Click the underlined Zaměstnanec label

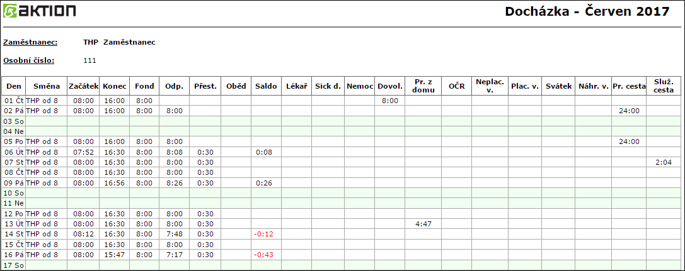coord(30,42)
